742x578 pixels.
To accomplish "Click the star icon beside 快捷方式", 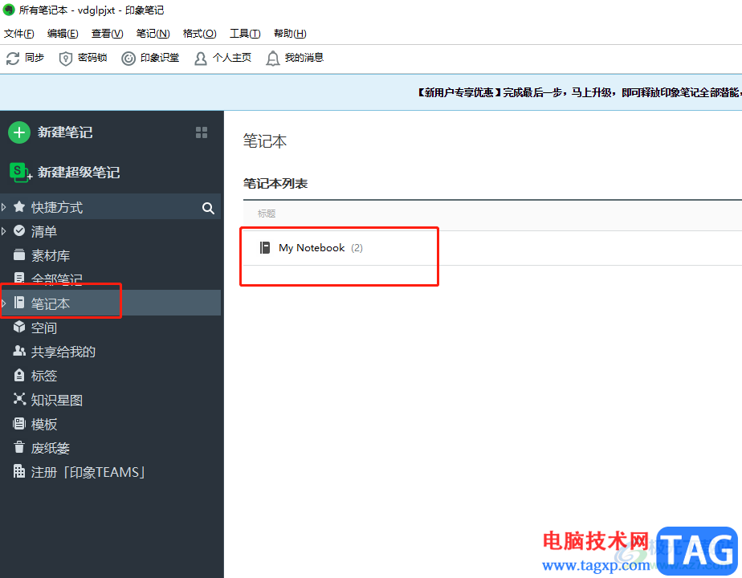I will 19,206.
